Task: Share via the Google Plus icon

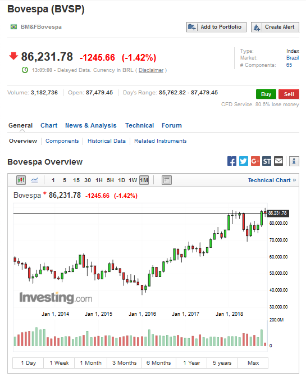Action: (255, 161)
